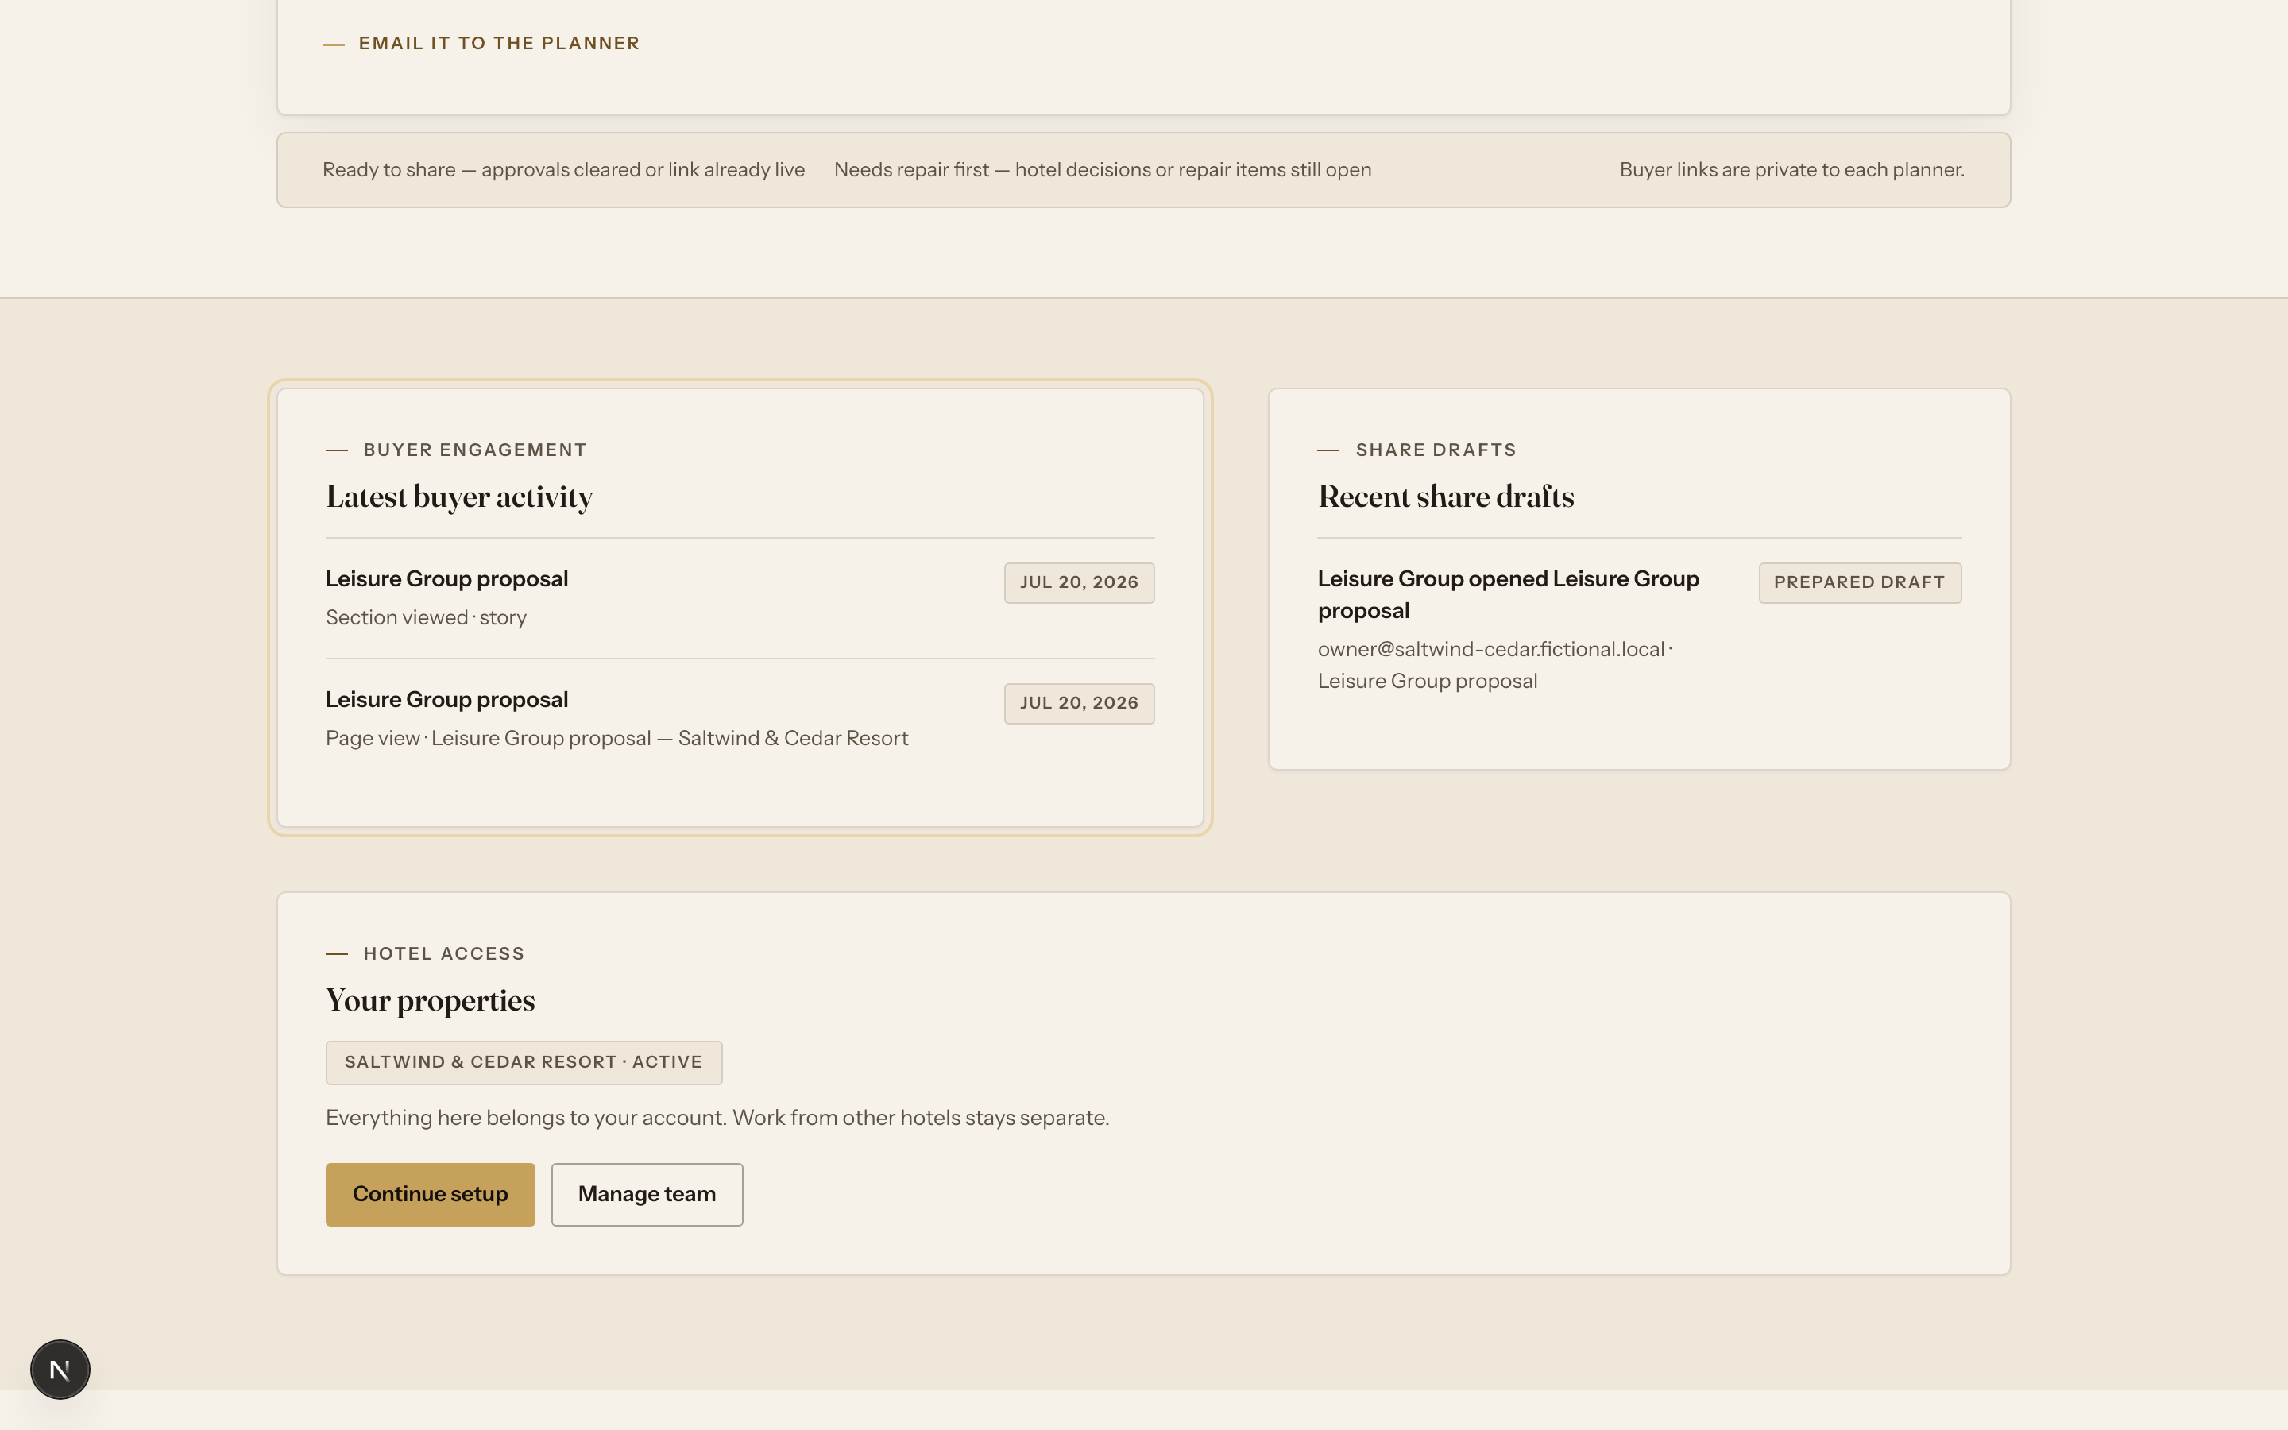Click the Recent share drafts heading
2288x1430 pixels.
tap(1446, 497)
